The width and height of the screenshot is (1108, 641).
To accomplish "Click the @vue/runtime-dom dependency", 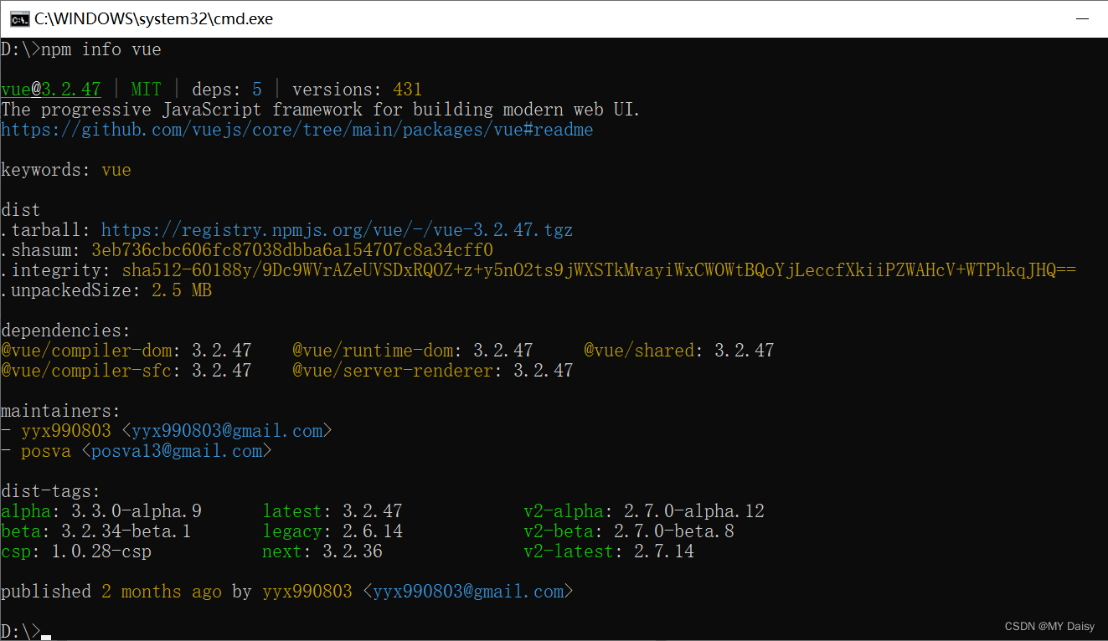I will click(x=413, y=351).
